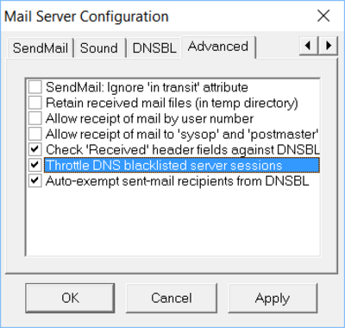The height and width of the screenshot is (328, 345).
Task: Enable SendMail ignore 'in transit' attribute checkbox
Action: click(x=35, y=87)
